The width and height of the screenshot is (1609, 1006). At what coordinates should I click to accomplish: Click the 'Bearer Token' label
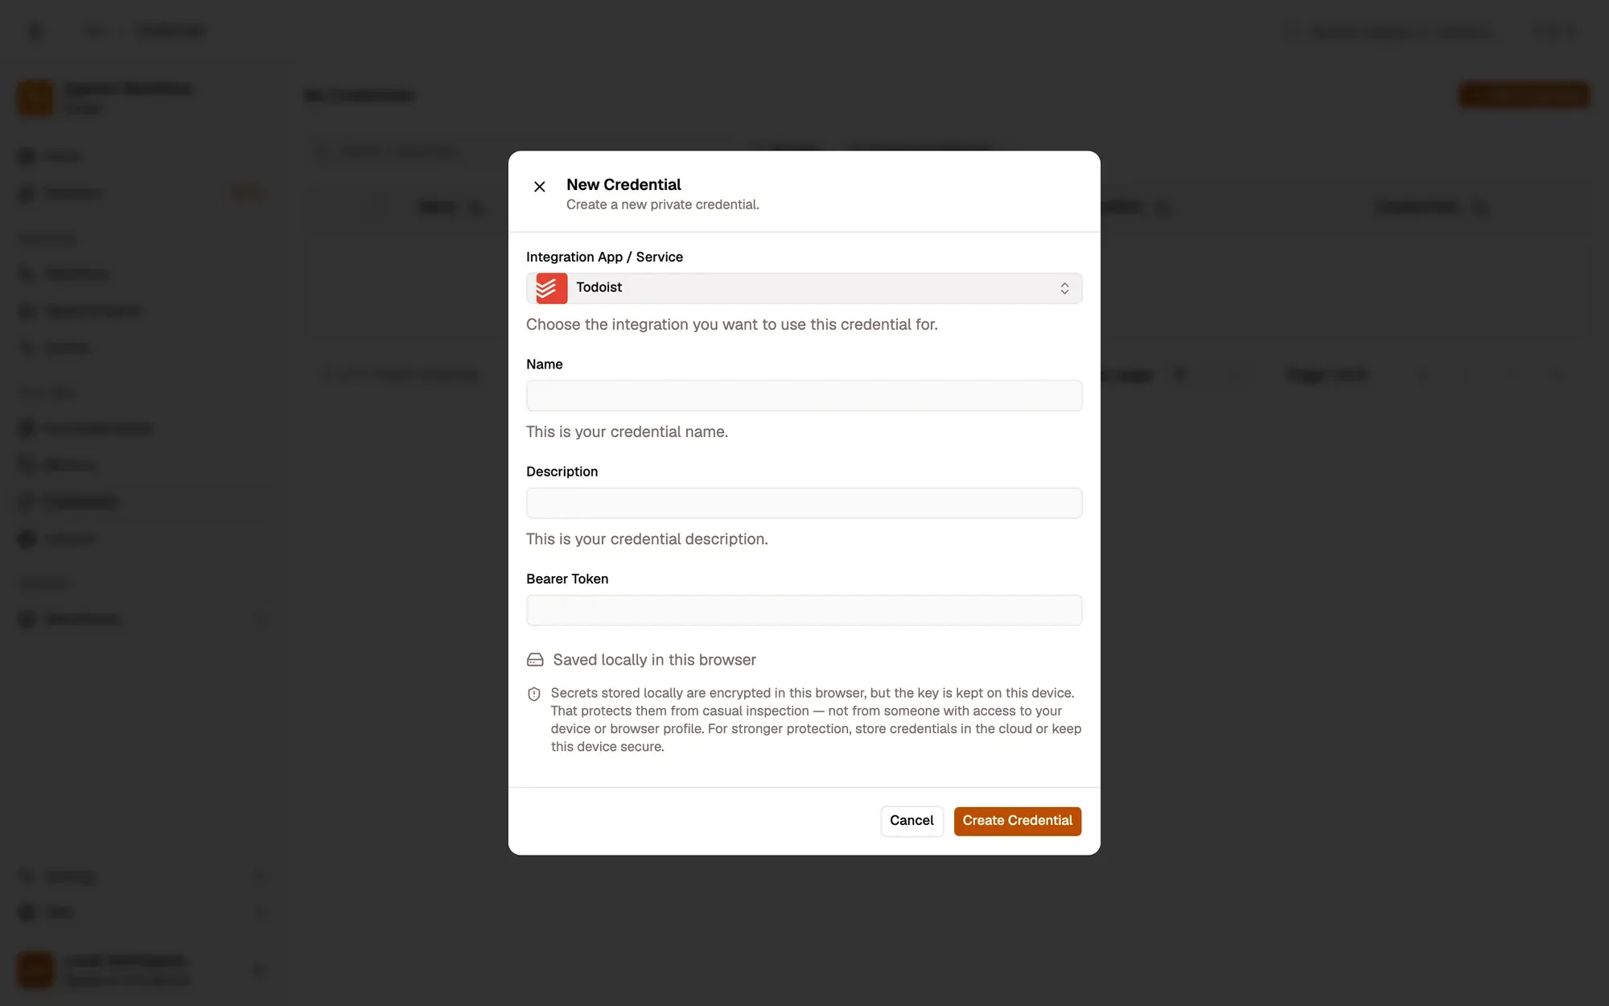click(x=567, y=579)
